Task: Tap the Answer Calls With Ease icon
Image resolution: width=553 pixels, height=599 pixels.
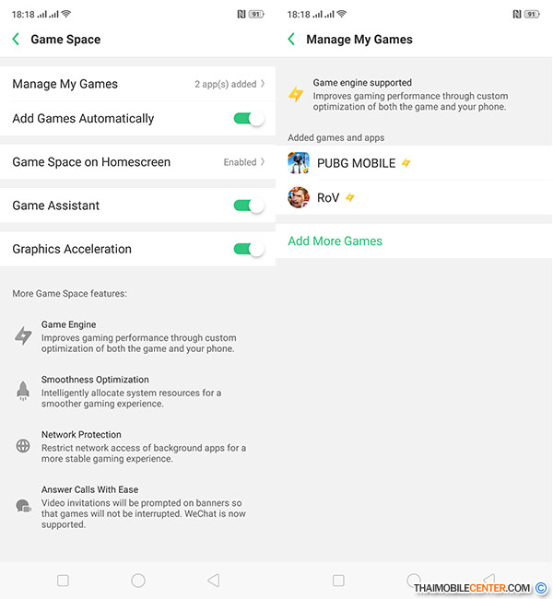Action: click(x=23, y=506)
